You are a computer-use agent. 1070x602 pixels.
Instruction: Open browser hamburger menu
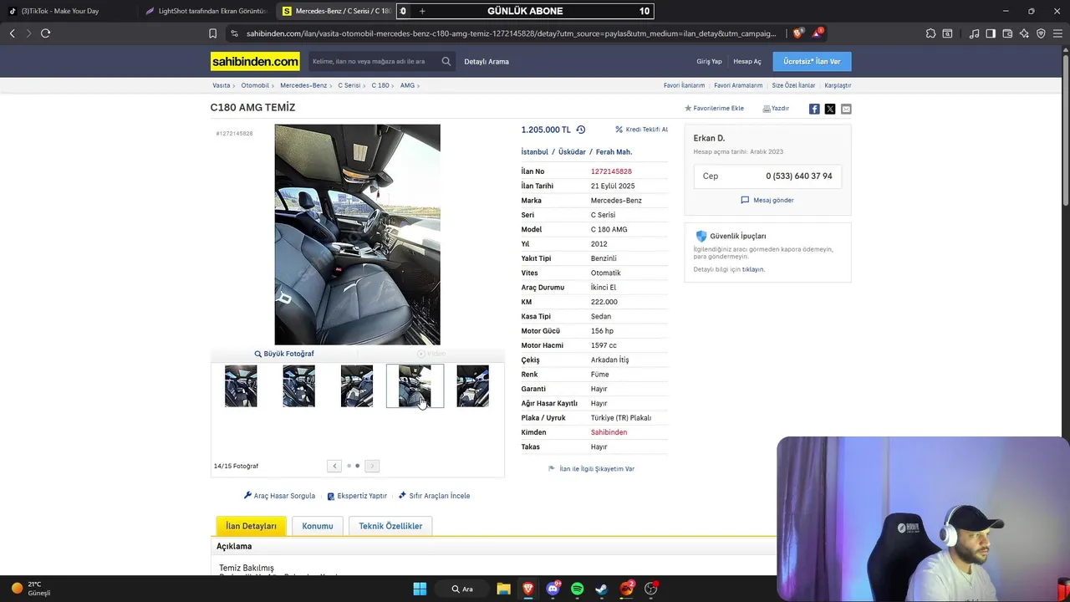[1057, 33]
